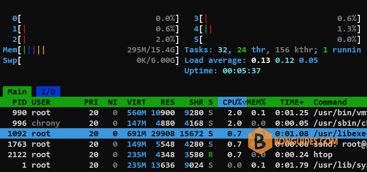Sort processes by PID column header
Image resolution: width=367 pixels, height=172 pixels.
[x=20, y=102]
